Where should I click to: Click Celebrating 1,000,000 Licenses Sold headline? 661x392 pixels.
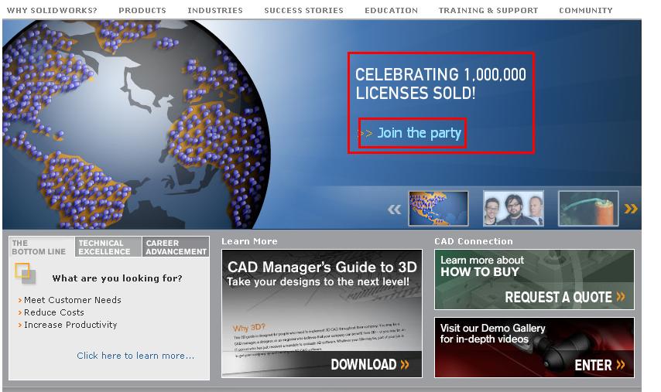pos(440,84)
